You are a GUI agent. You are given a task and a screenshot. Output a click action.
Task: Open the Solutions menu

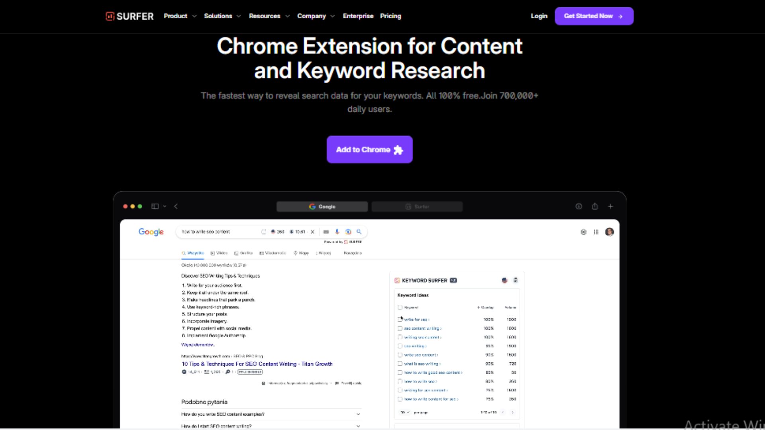(x=218, y=16)
